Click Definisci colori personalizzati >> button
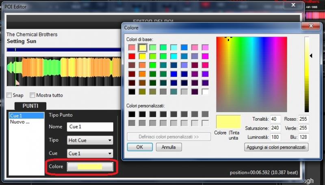 (169, 137)
